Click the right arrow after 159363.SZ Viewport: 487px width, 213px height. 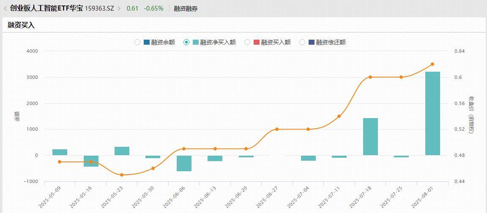pos(119,8)
